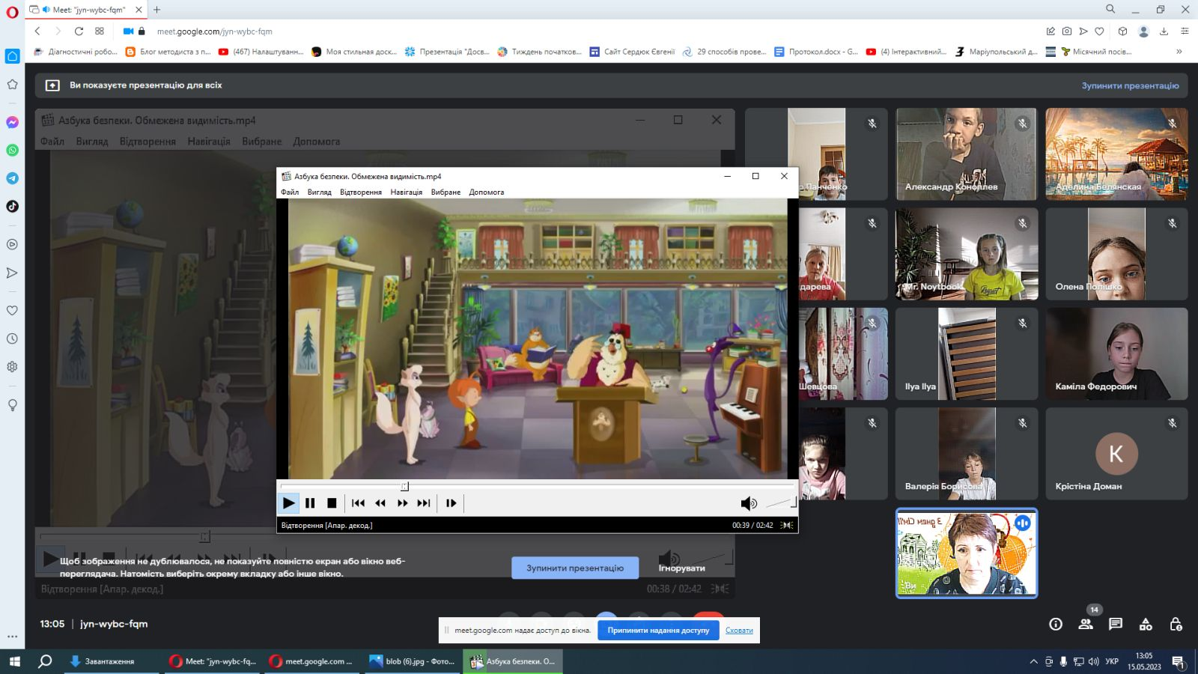The height and width of the screenshot is (674, 1198).
Task: Open the Відтворення menu in the front player
Action: click(x=361, y=192)
